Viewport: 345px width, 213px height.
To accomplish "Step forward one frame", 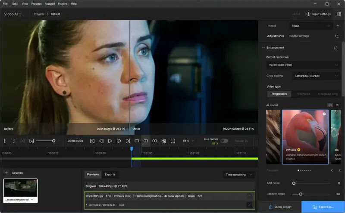I will coord(119,141).
